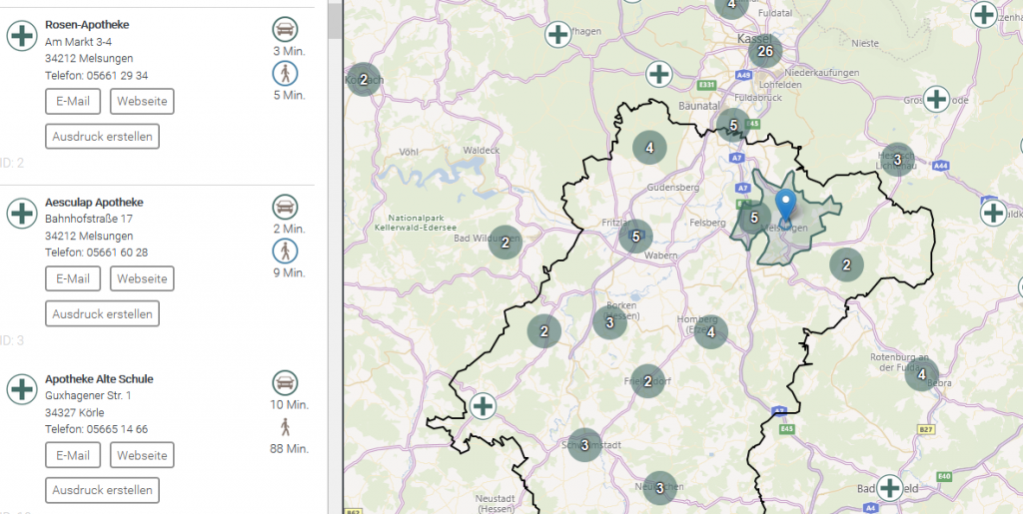Select the walking icon showing 9 Min.
The image size is (1023, 514).
coord(285,251)
